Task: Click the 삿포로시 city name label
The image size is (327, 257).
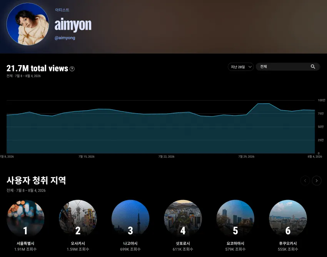Action: [183, 244]
